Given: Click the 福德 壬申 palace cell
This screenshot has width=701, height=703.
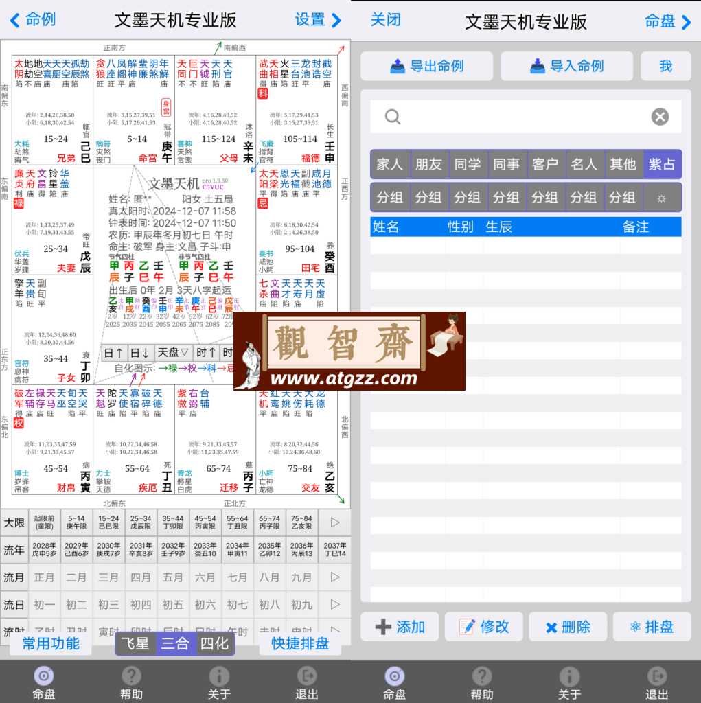Looking at the screenshot, I should click(x=297, y=111).
